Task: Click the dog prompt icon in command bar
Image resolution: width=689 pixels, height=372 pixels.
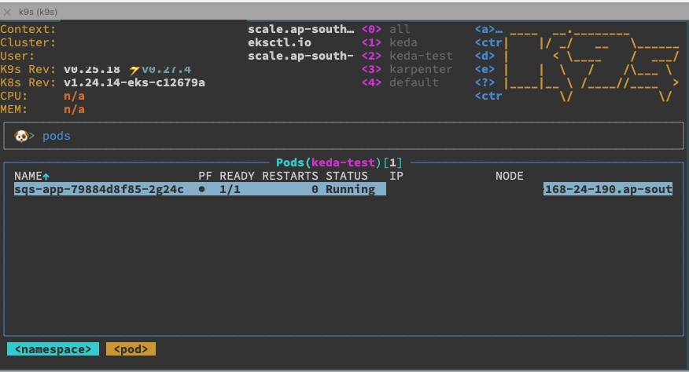Action: (21, 136)
